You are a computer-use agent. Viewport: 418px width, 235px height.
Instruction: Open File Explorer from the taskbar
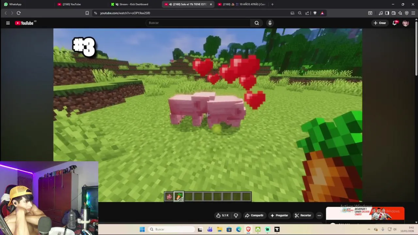click(x=219, y=229)
